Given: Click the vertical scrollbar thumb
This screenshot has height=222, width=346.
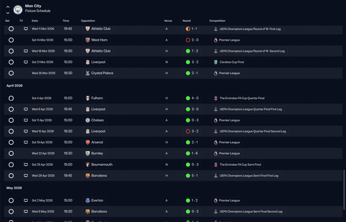Looking at the screenshot, I should click(x=344, y=189).
